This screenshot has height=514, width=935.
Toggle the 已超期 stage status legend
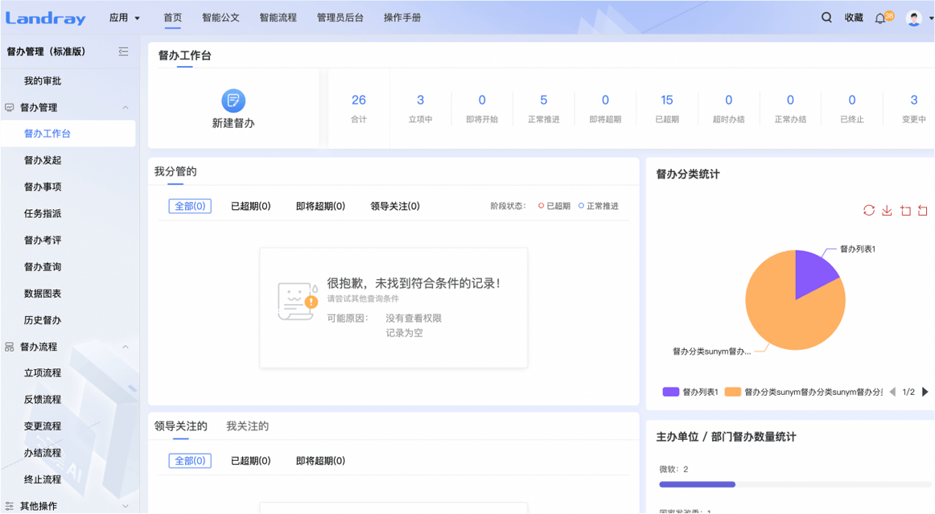point(554,207)
